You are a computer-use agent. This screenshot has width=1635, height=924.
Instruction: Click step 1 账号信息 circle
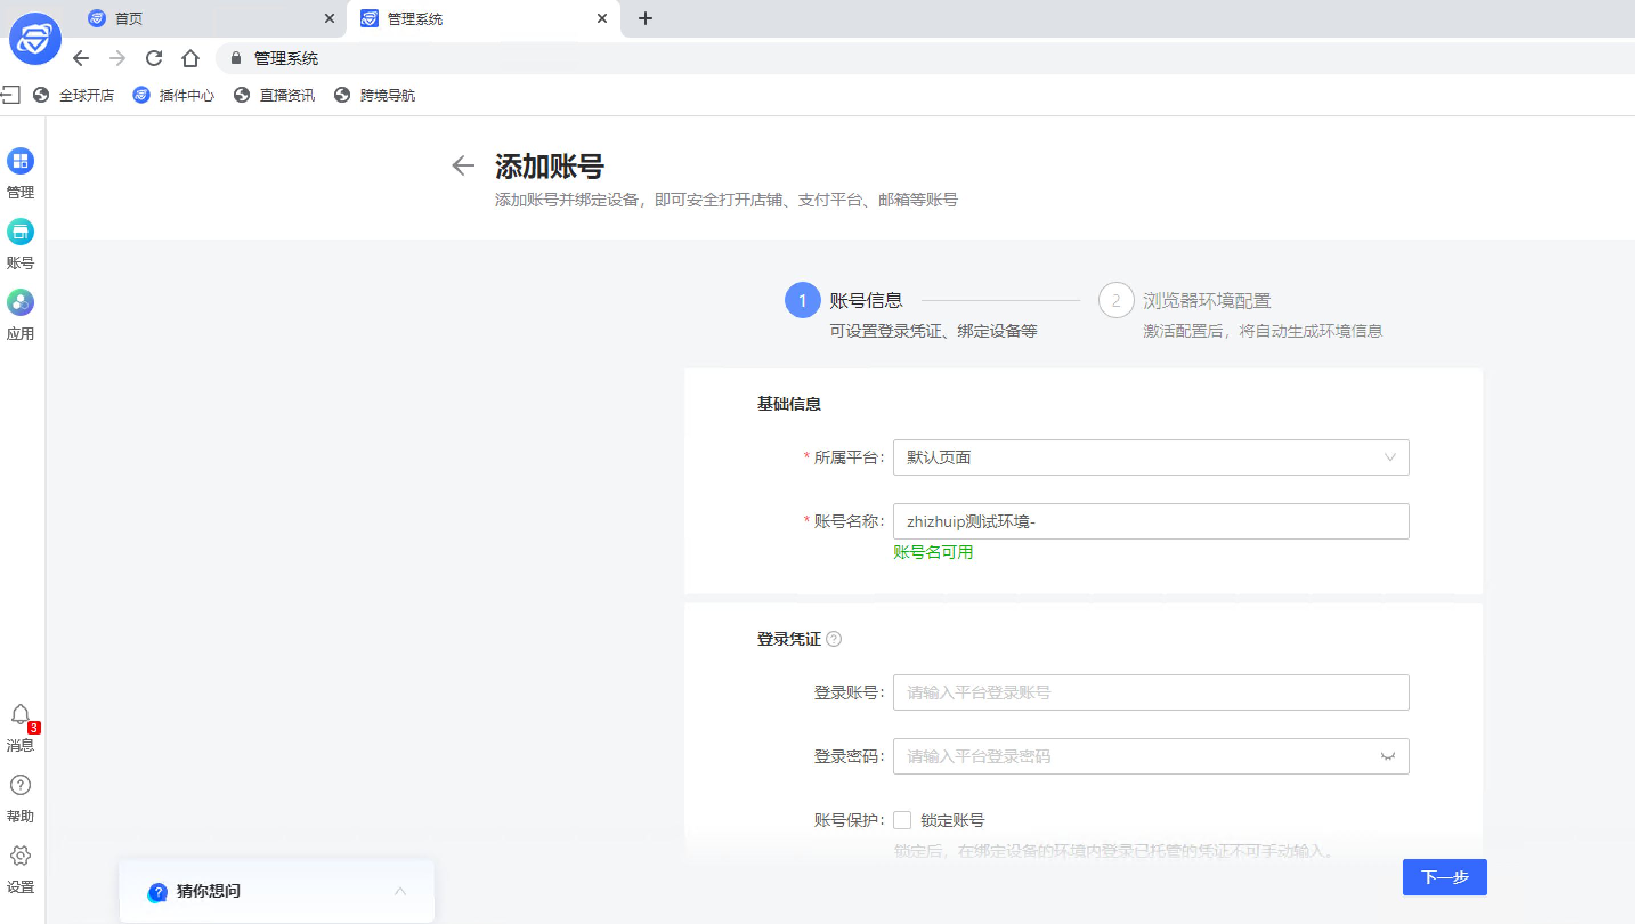(x=802, y=300)
